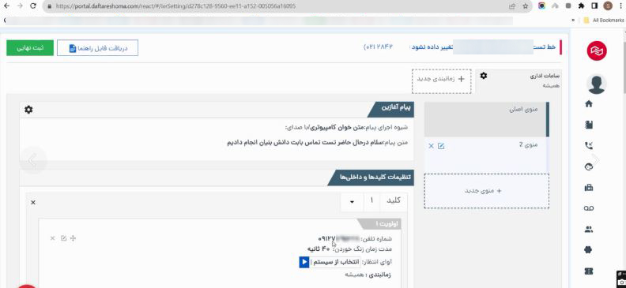Open the fax machine icon in sidebar
The image size is (626, 288).
tap(589, 188)
